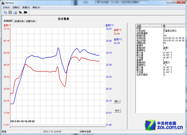
Task: Click the globe device toolbar icon
Action: (15, 12)
